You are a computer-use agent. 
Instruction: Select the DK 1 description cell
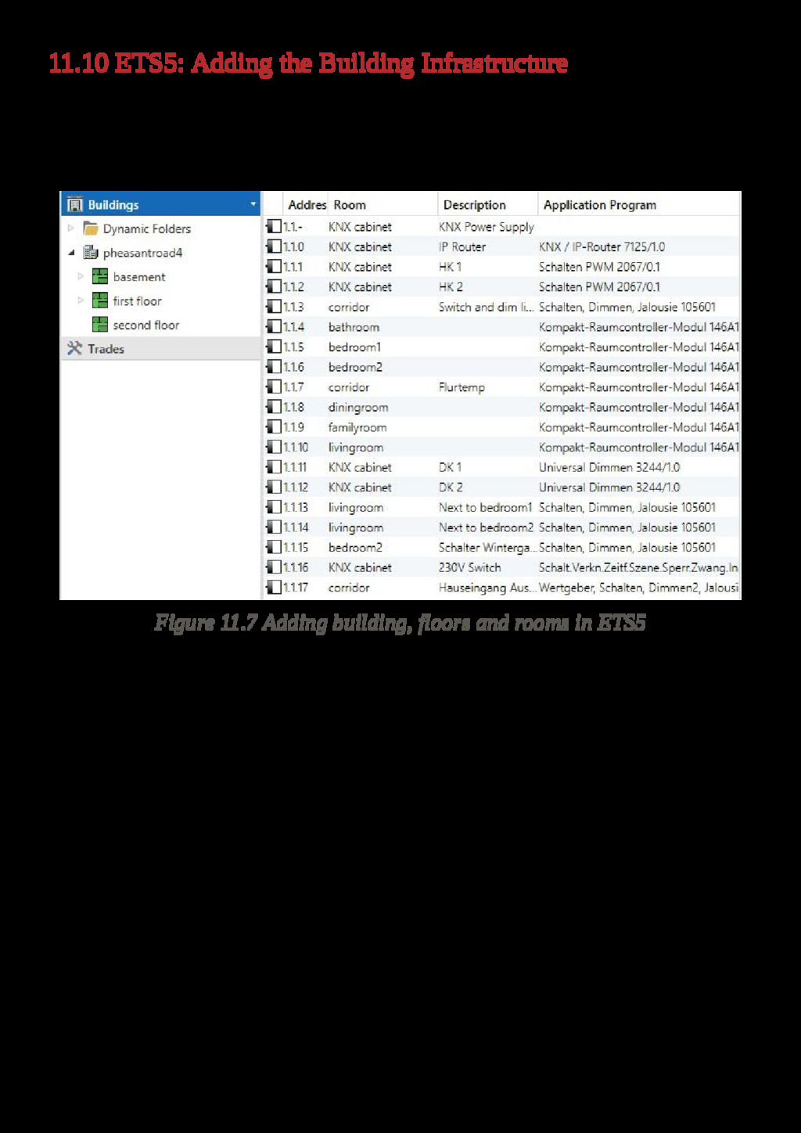(450, 467)
